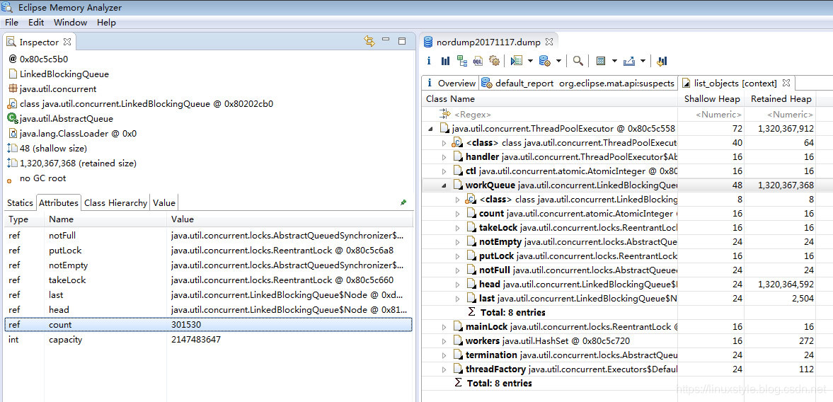The height and width of the screenshot is (402, 833).
Task: Switch to the Statics tab
Action: point(20,203)
